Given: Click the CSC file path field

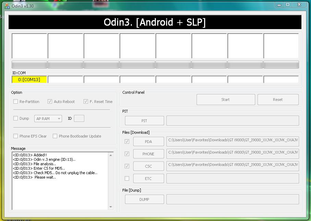Looking at the screenshot, I should click(233, 166).
